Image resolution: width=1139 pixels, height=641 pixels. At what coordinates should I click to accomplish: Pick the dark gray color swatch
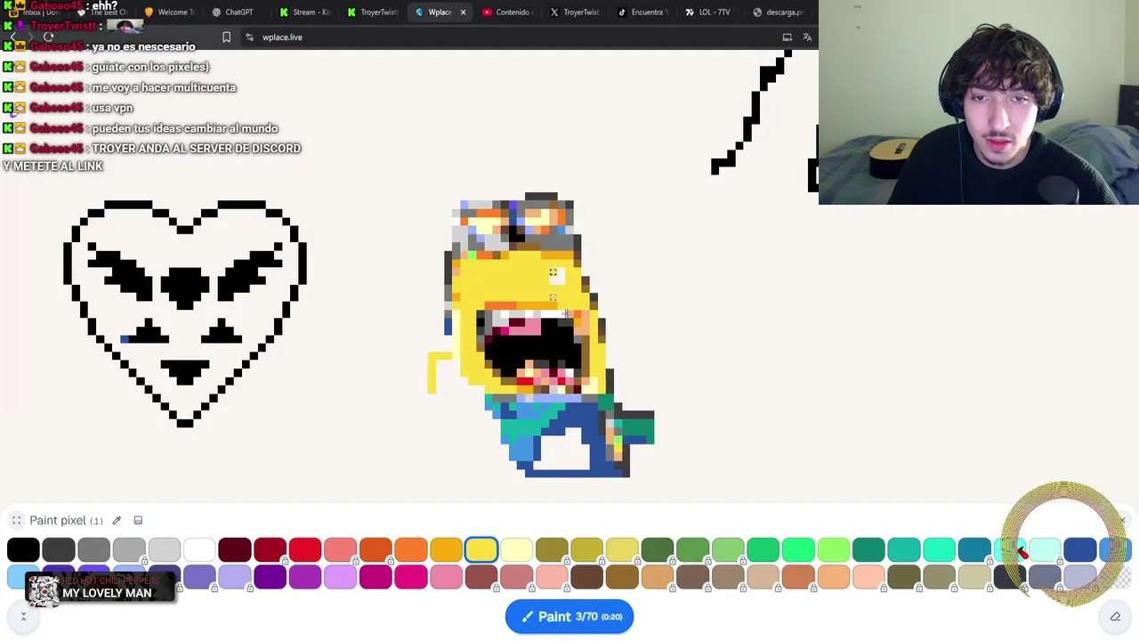58,550
